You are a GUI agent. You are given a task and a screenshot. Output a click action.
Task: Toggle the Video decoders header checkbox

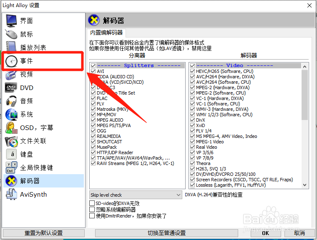(x=192, y=65)
